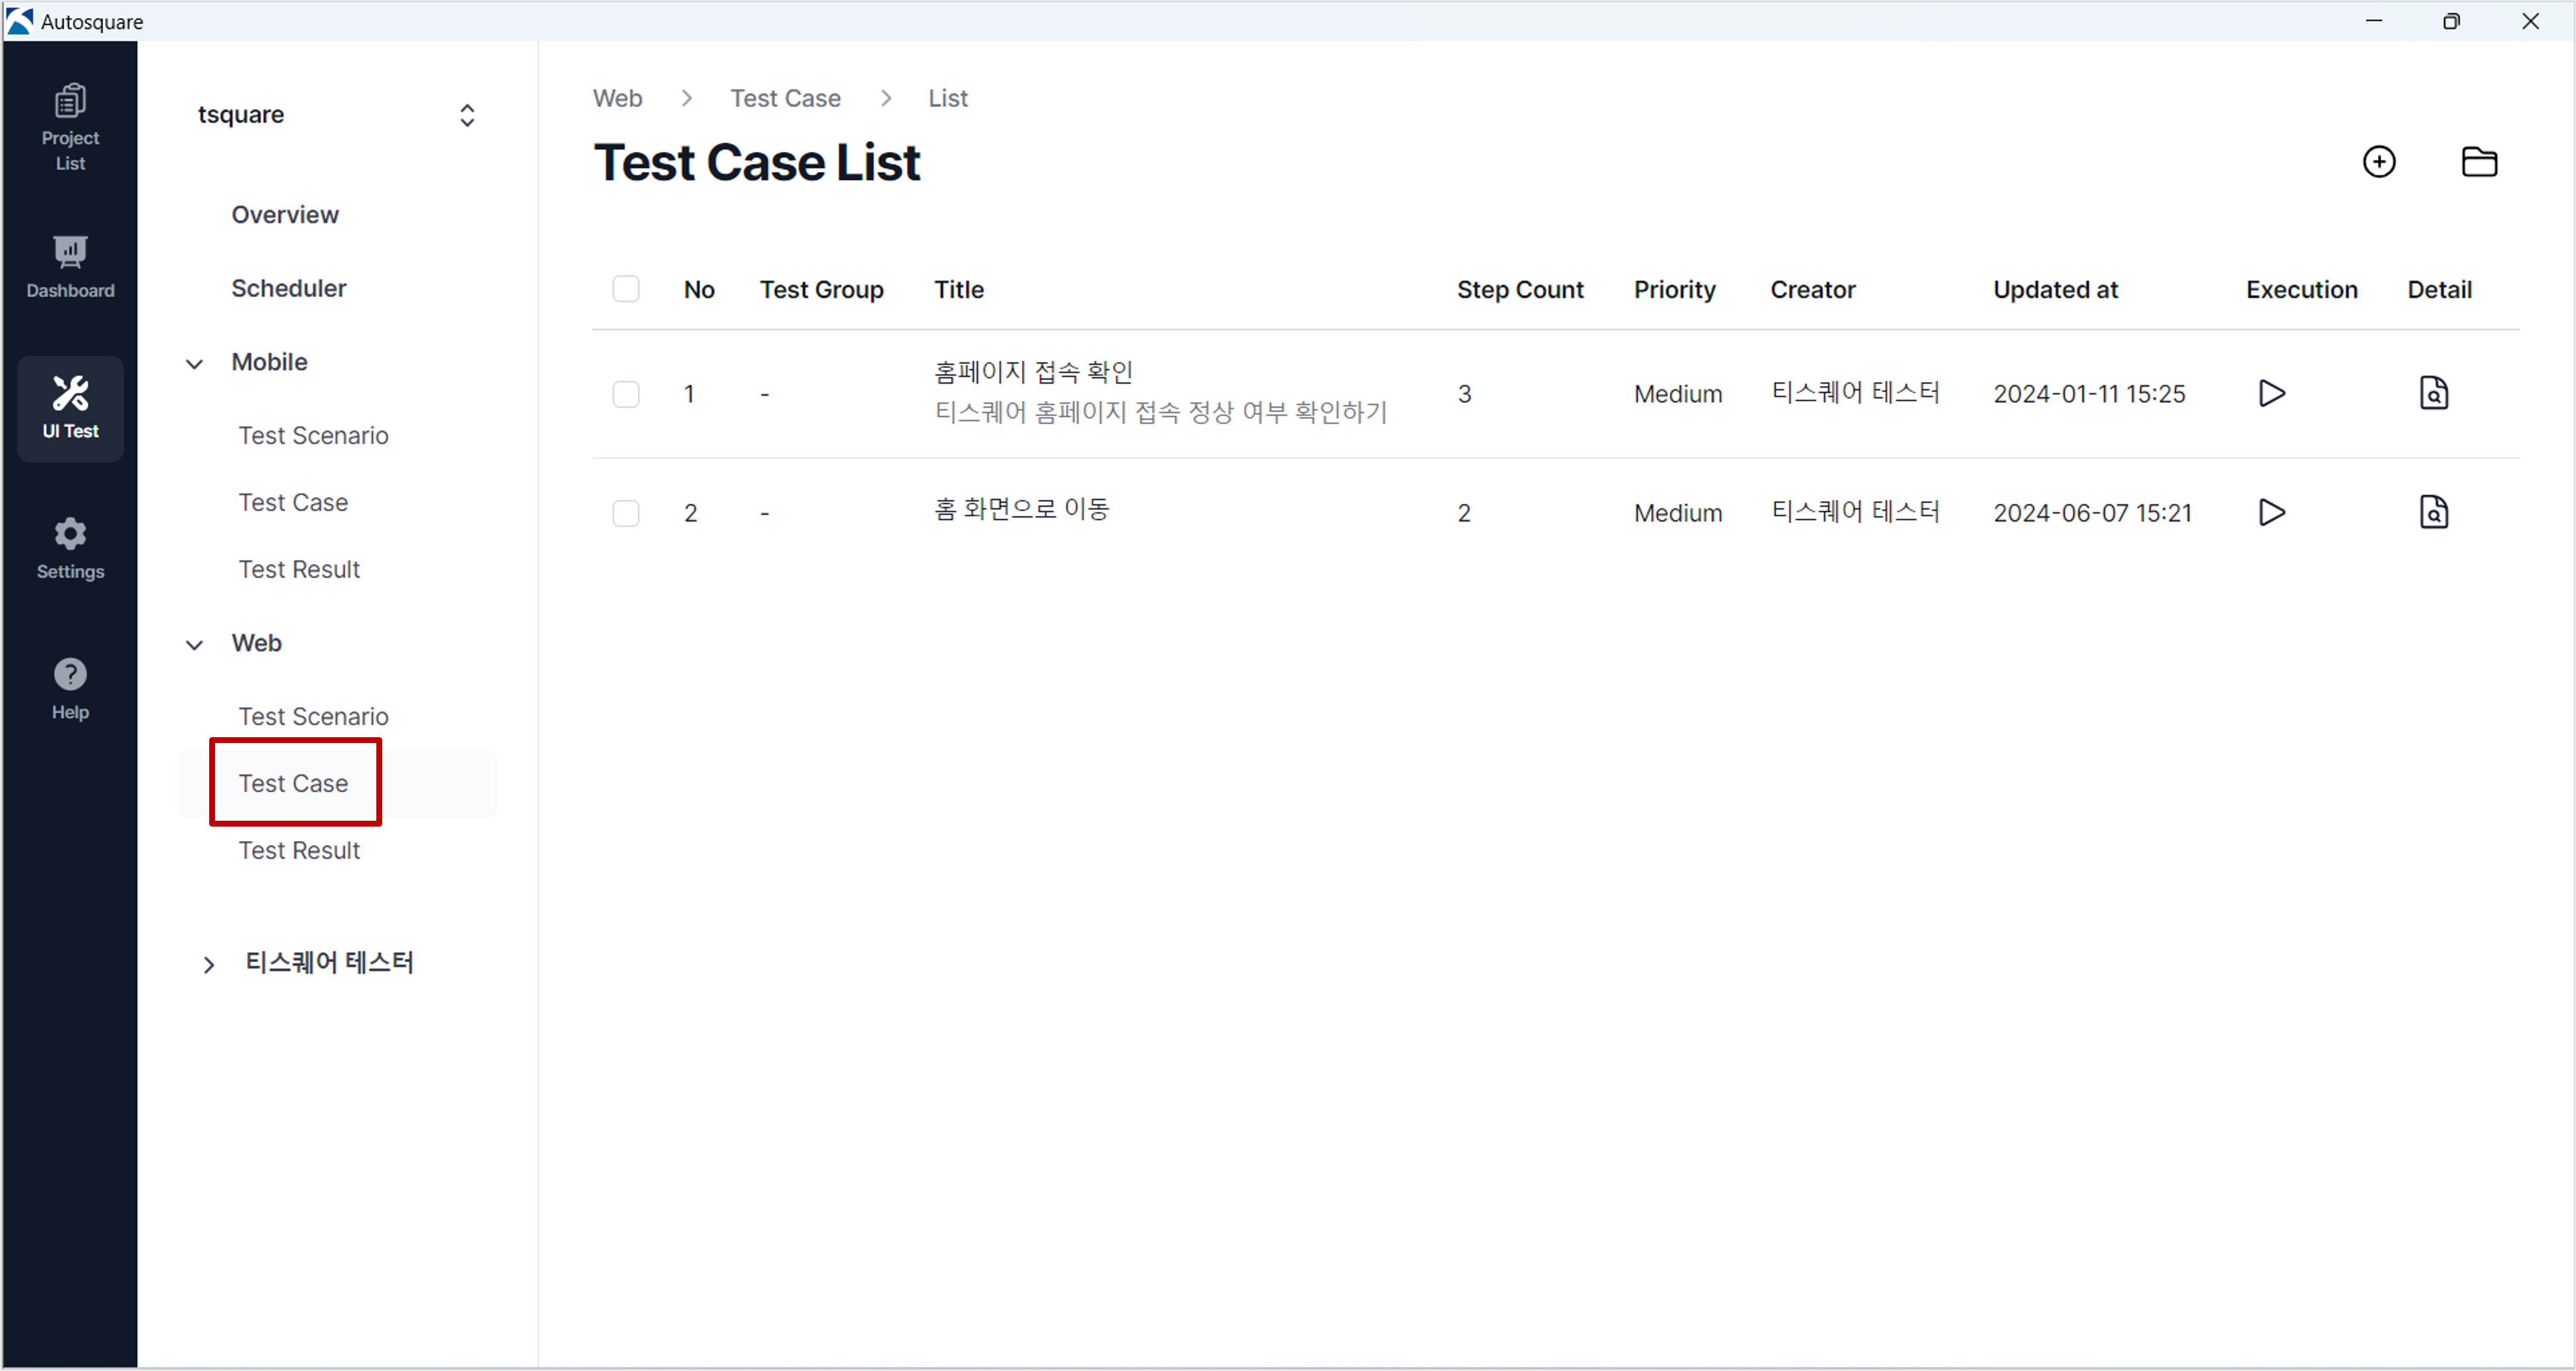Click the title 홈 화면으로 이동
Image resolution: width=2576 pixels, height=1371 pixels.
pos(1021,509)
